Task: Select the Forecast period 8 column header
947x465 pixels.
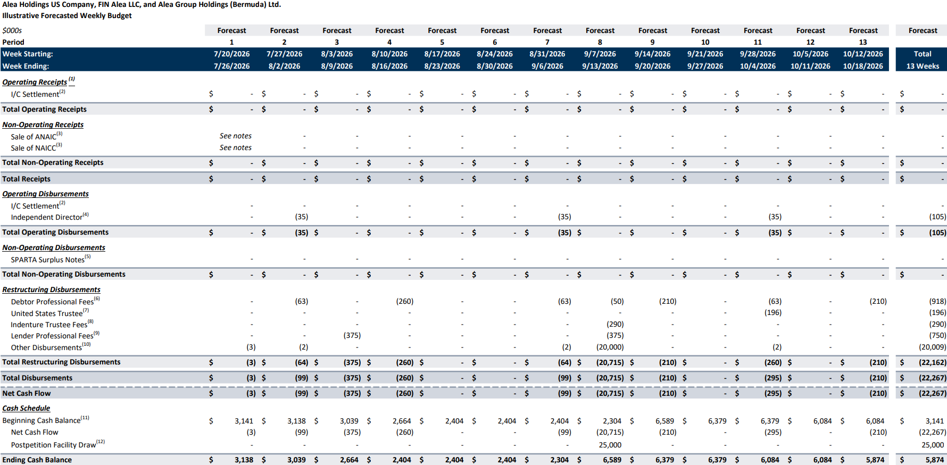Action: pos(600,36)
